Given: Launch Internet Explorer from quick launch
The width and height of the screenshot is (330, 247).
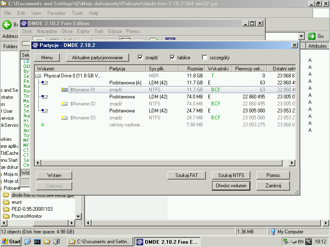Looking at the screenshot, I should click(28, 242).
